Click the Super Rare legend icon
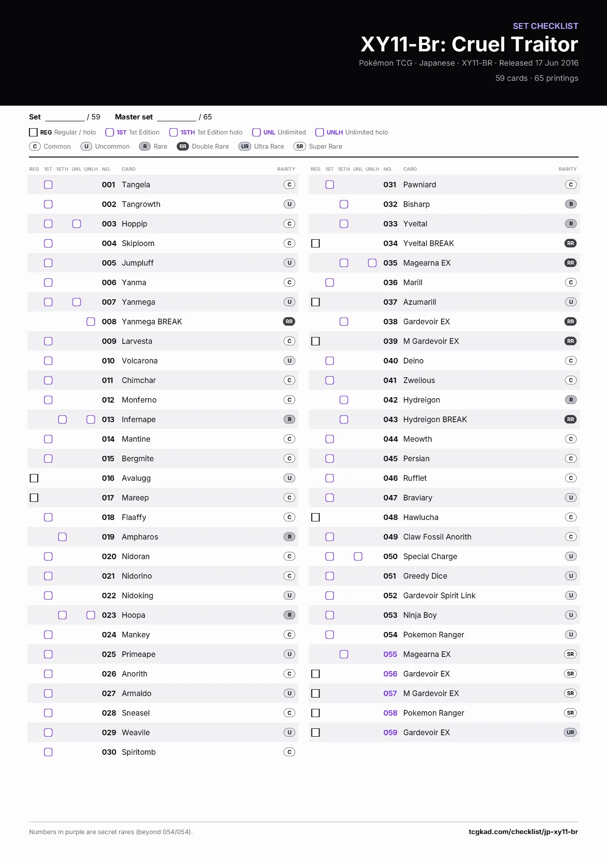This screenshot has width=607, height=858. click(300, 146)
